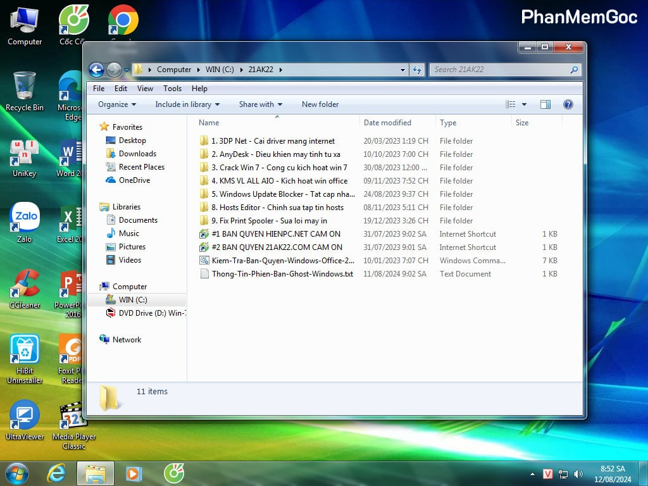
Task: Expand the Include in library dropdown
Action: [x=187, y=104]
